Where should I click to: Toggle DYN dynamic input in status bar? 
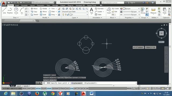click(72, 89)
